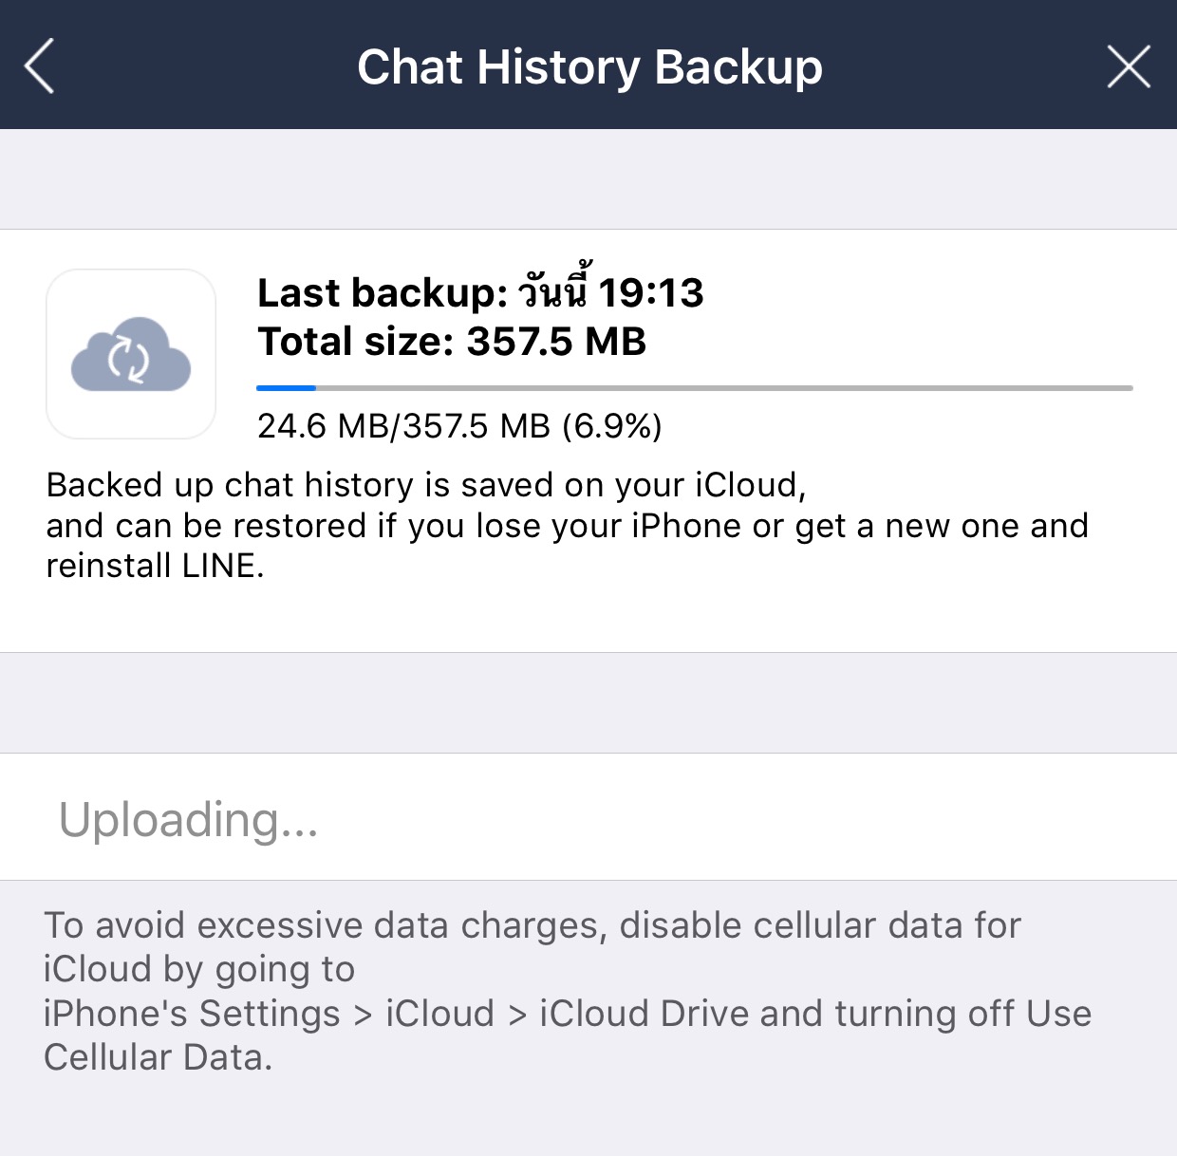
Task: Click the 'reinstall LINE.' text
Action: pos(155,567)
